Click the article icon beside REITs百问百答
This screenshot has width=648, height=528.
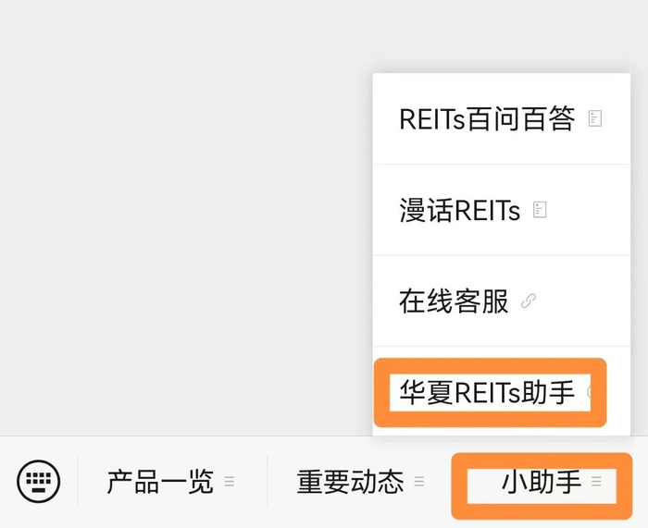(x=595, y=118)
